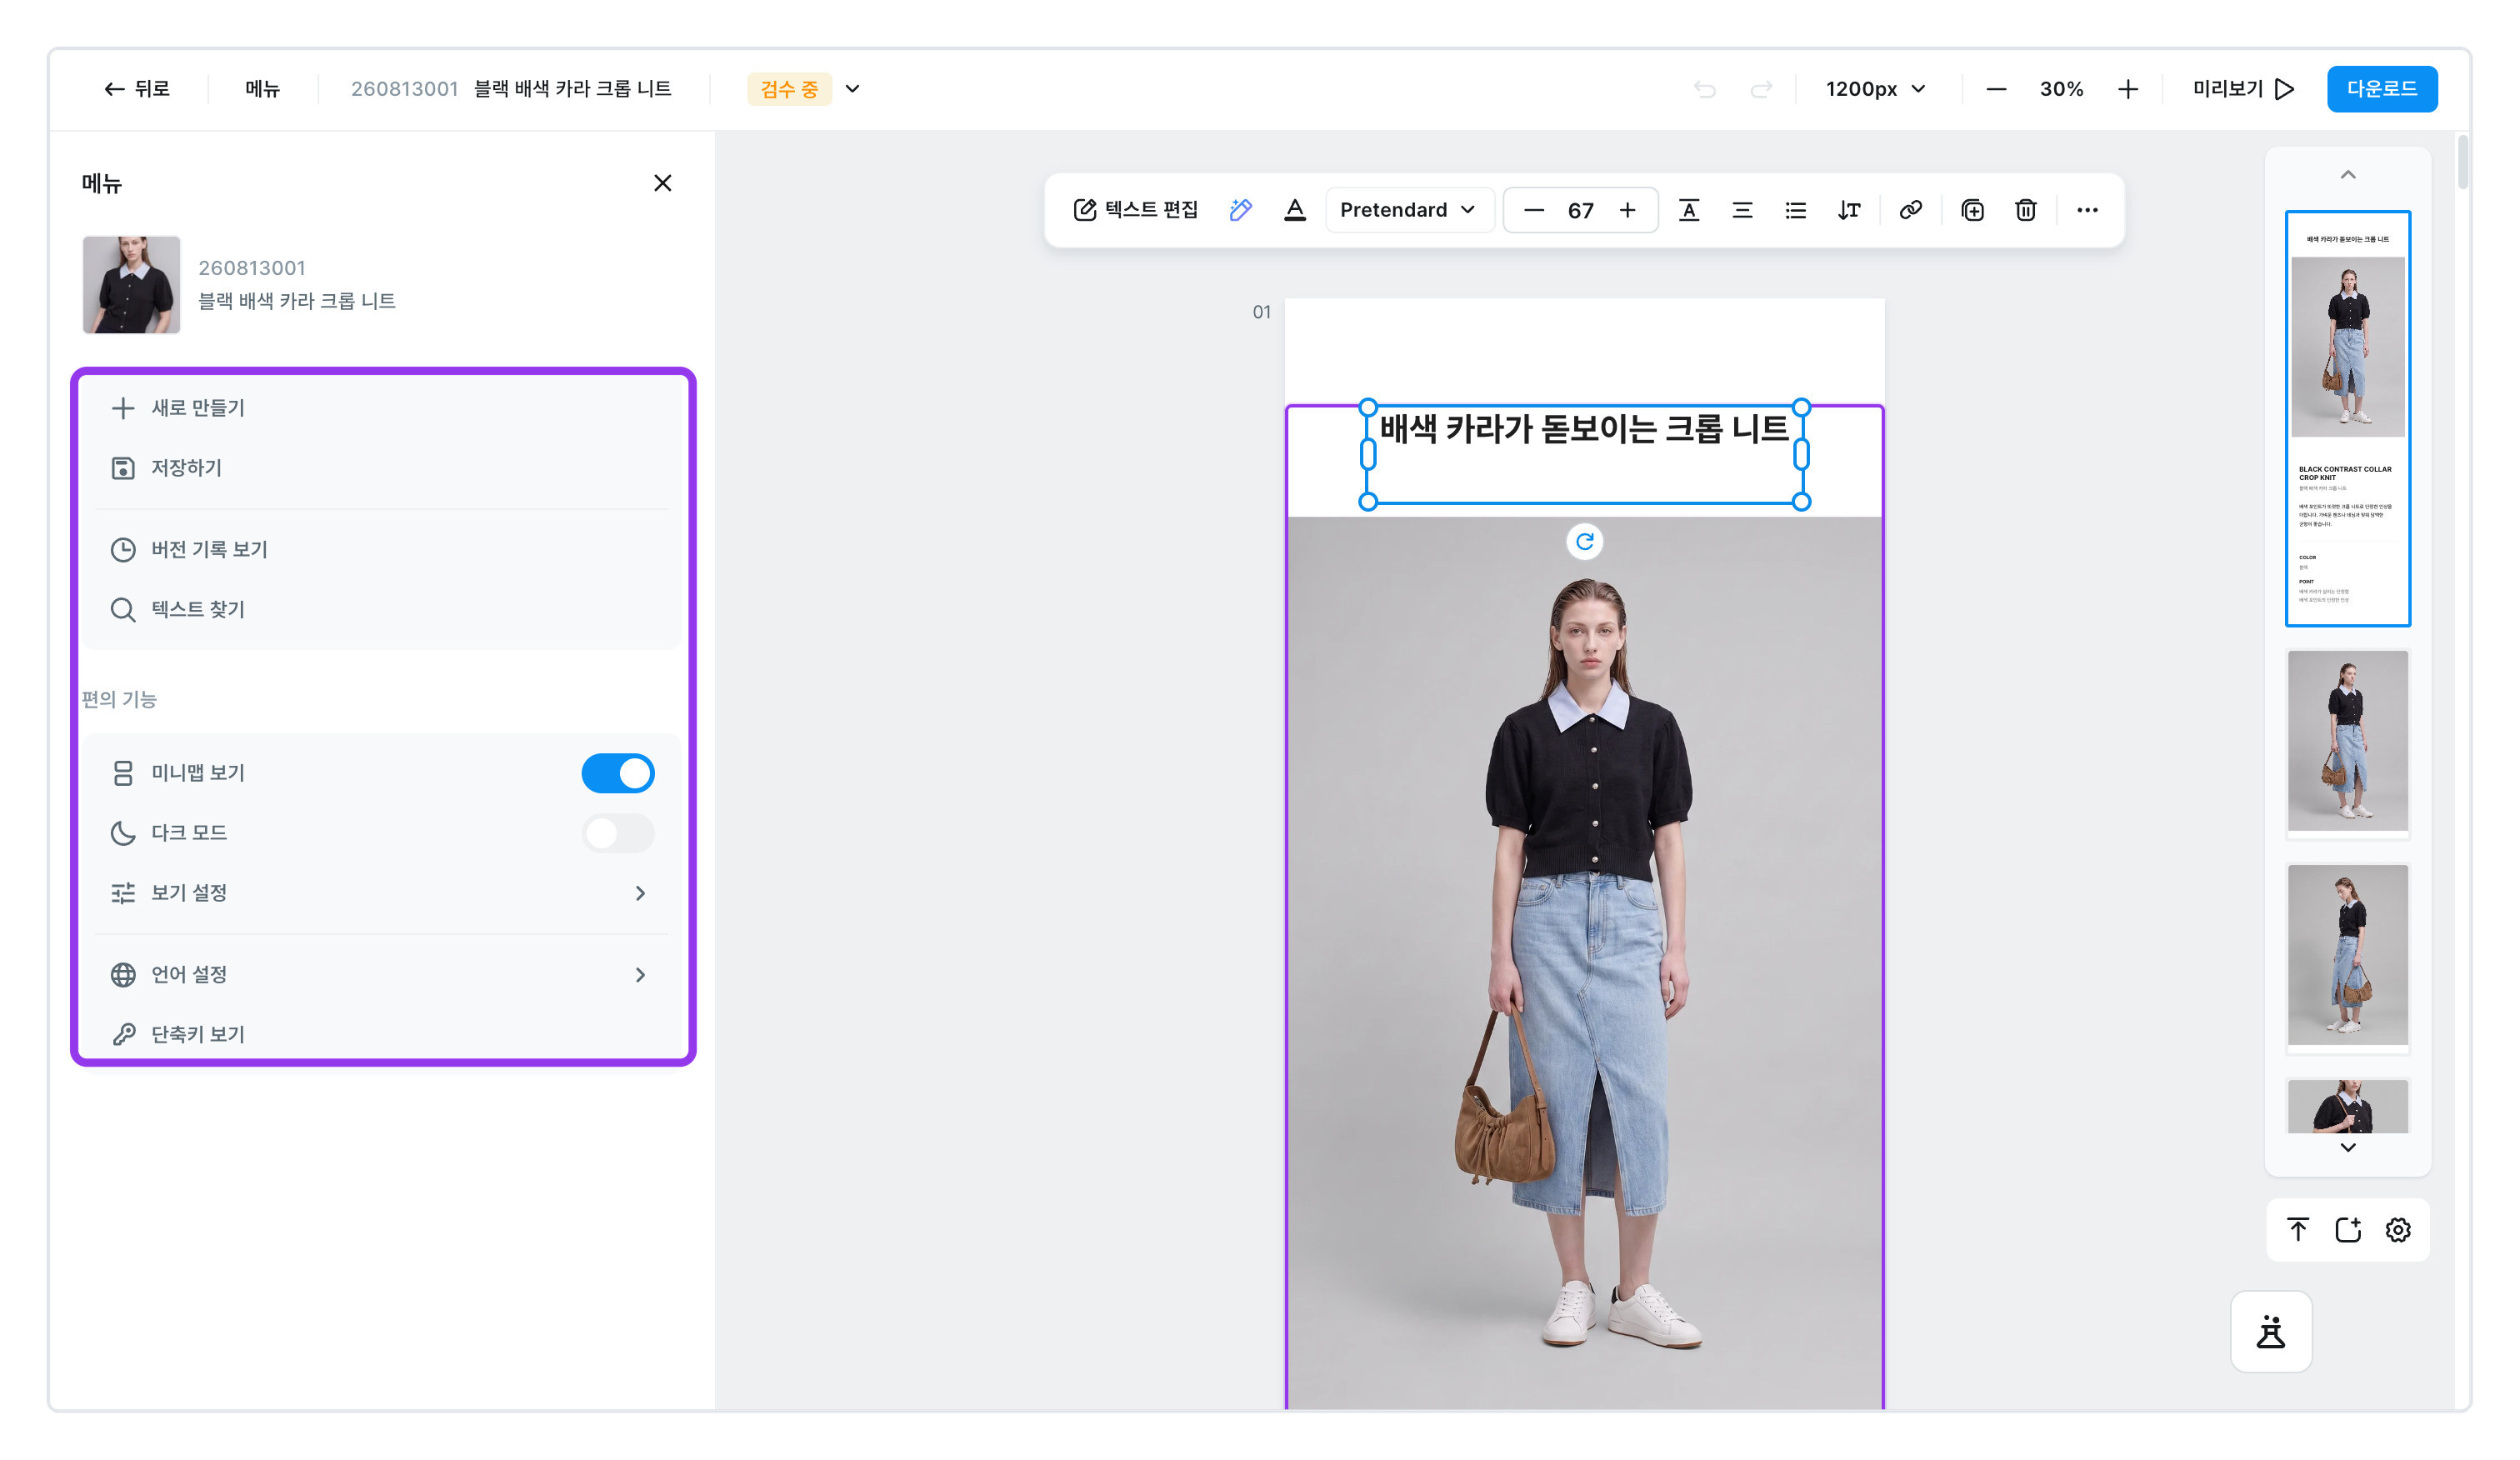
Task: Add a link with the chain icon
Action: 1910,210
